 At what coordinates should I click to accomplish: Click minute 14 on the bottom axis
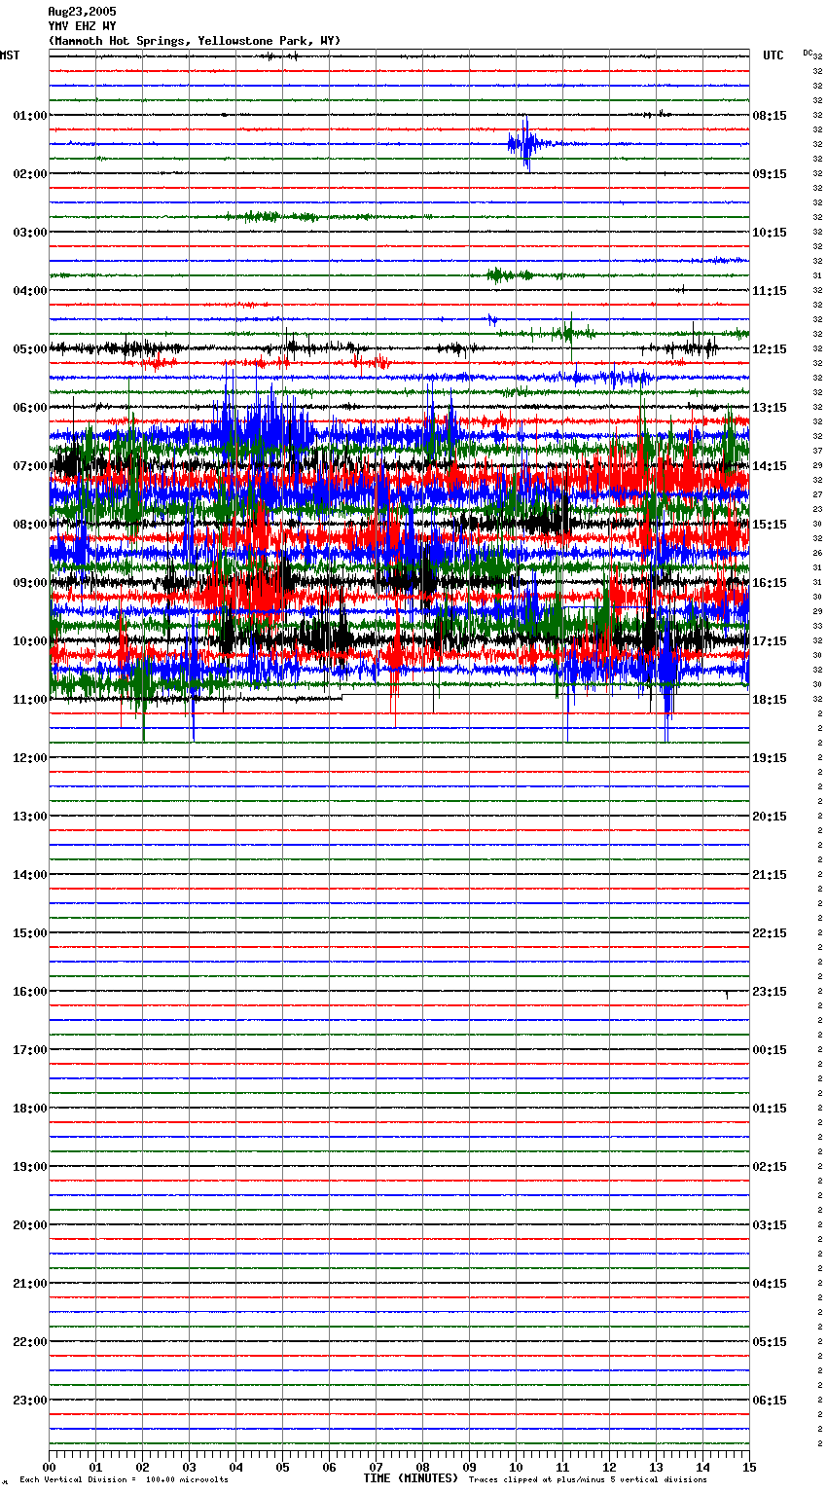pos(702,1467)
